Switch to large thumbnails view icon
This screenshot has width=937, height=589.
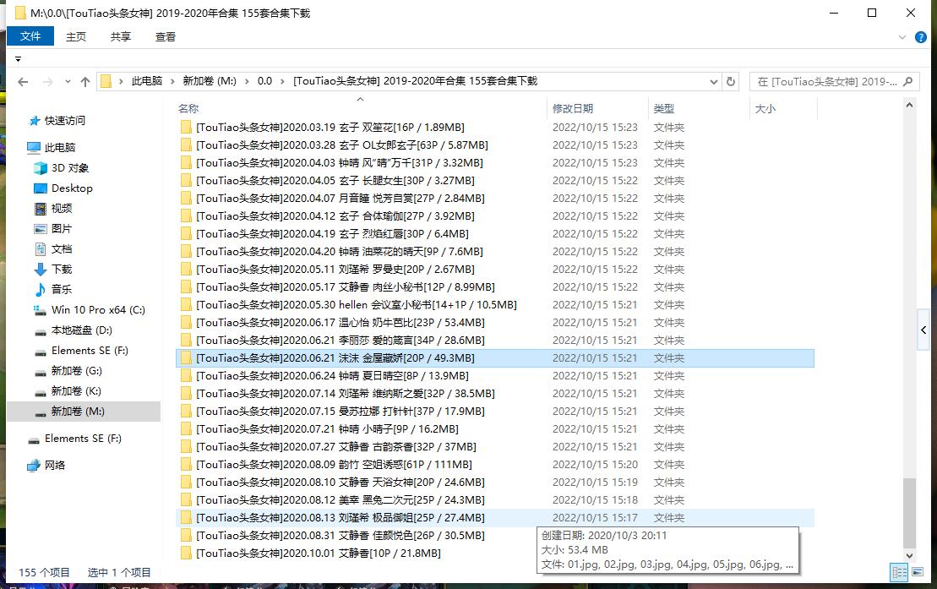pyautogui.click(x=918, y=572)
